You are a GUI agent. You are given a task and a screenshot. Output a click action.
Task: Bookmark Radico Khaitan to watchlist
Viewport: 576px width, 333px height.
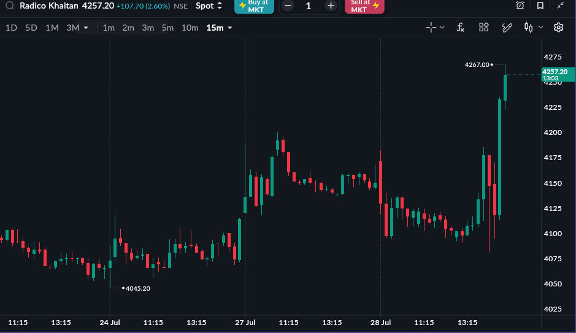coord(540,6)
